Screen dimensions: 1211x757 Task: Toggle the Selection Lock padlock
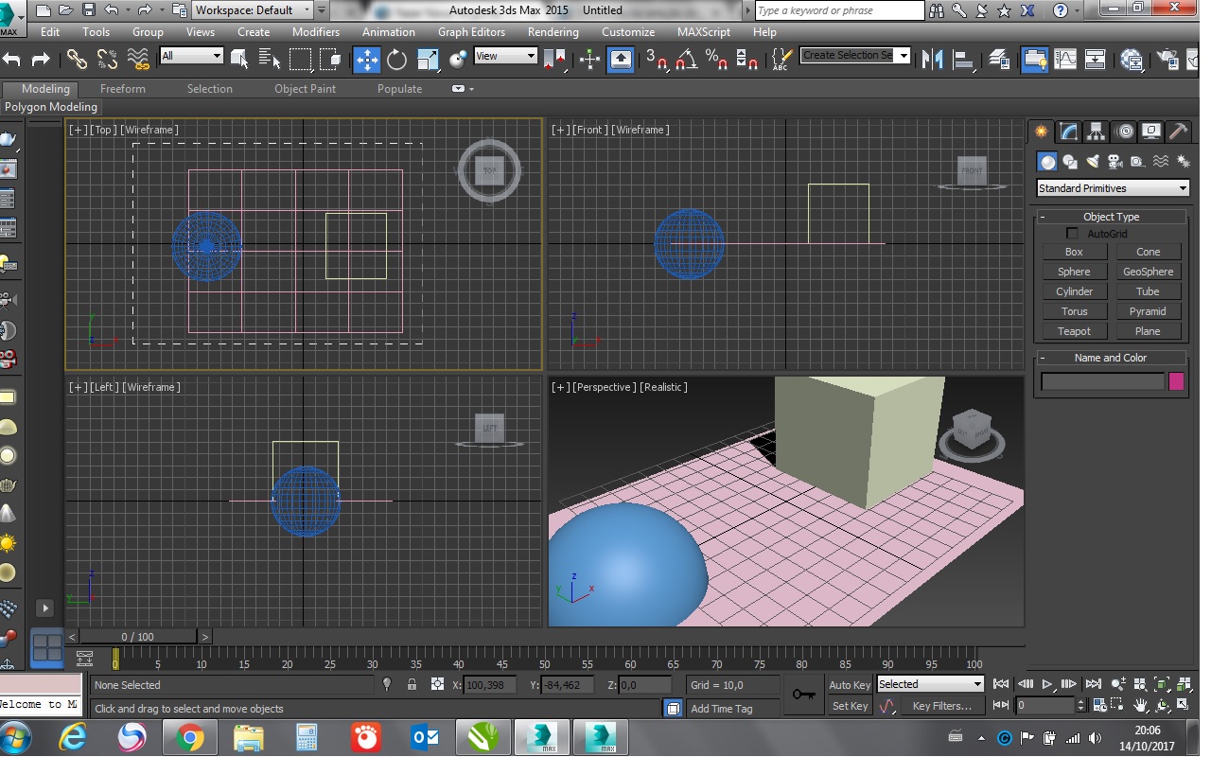[x=412, y=684]
